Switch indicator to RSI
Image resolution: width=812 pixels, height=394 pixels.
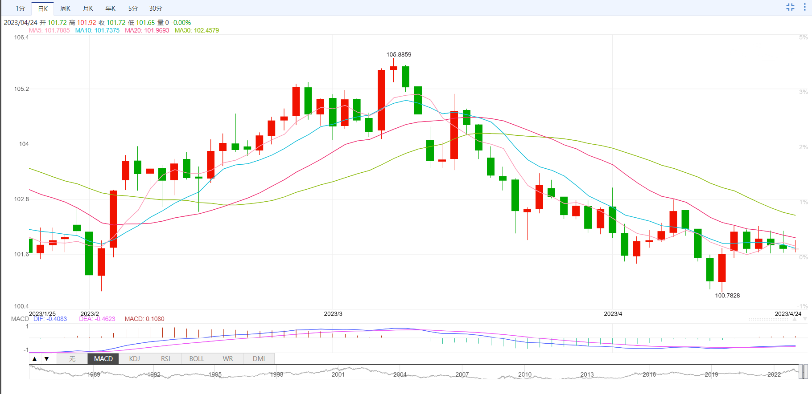pos(165,359)
